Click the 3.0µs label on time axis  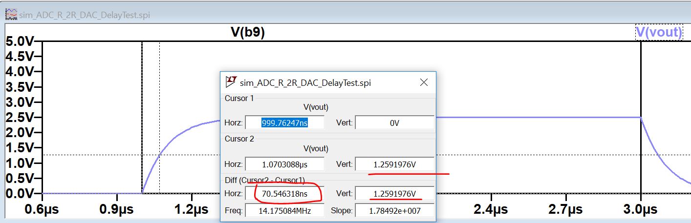point(640,210)
